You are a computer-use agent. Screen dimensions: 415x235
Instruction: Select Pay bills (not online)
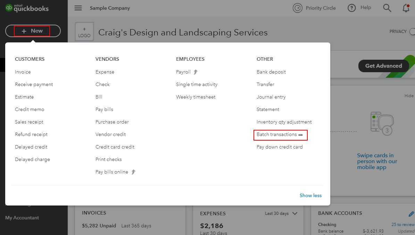104,109
